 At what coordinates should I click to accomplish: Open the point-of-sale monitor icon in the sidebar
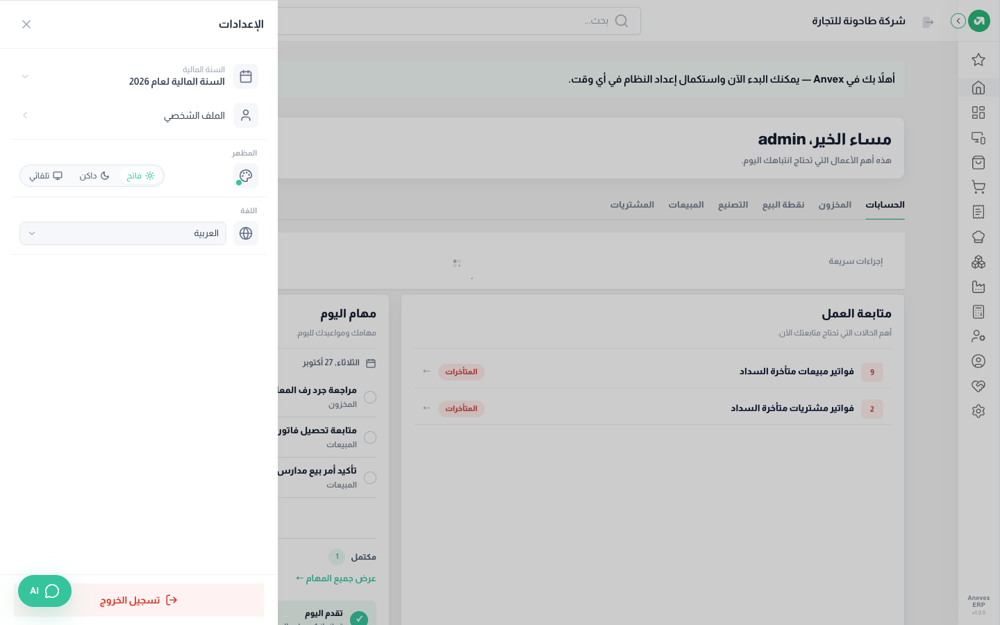click(x=978, y=137)
